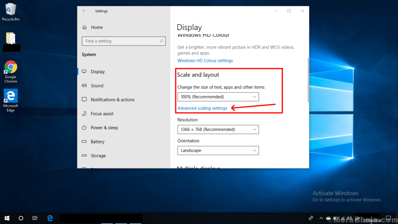Click the Home icon in Settings
Image resolution: width=398 pixels, height=224 pixels.
click(84, 27)
